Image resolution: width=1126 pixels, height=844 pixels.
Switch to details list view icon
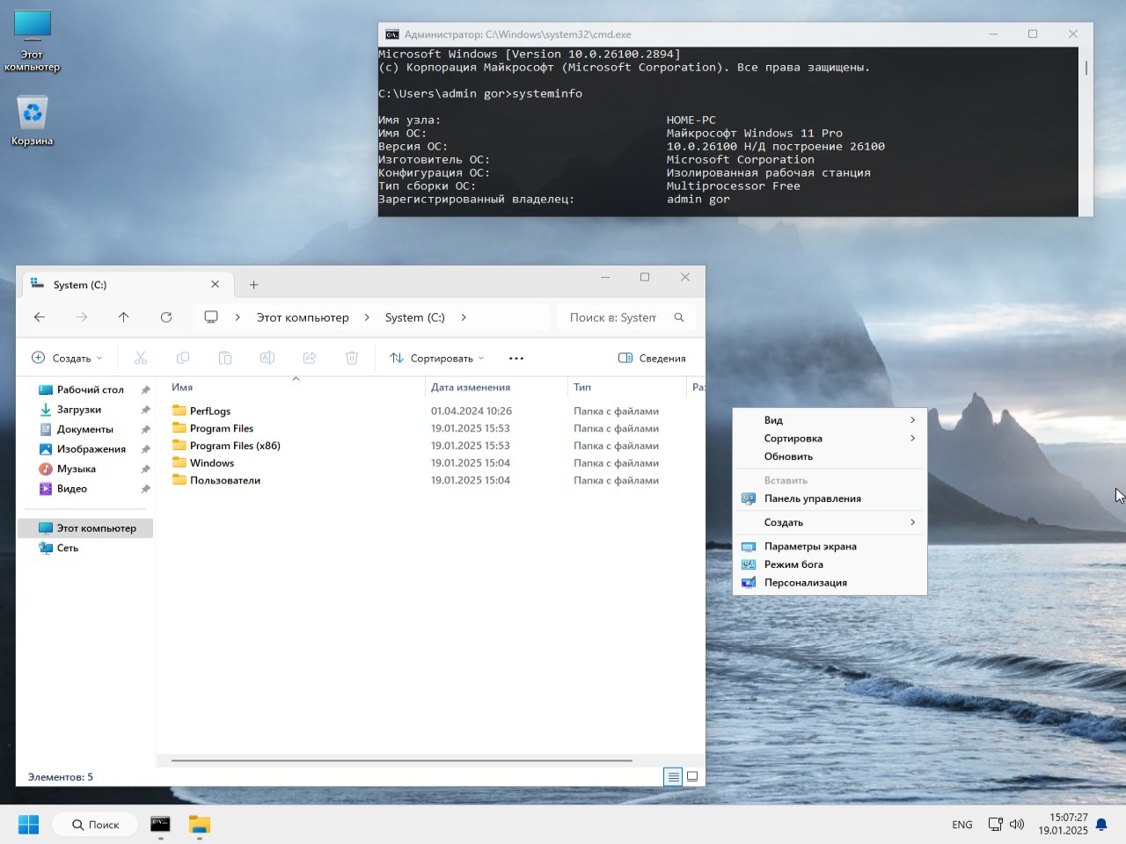673,776
